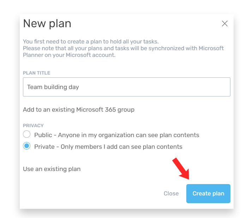The height and width of the screenshot is (218, 247).
Task: Click the 'New plan' dialog heading
Action: click(x=47, y=24)
